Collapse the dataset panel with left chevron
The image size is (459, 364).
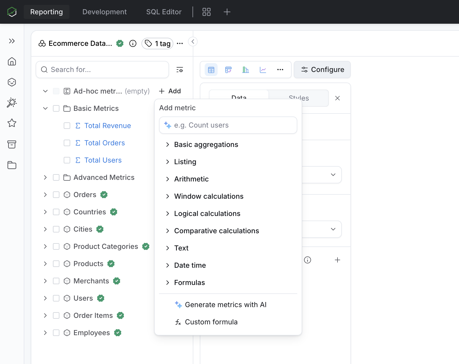[193, 42]
